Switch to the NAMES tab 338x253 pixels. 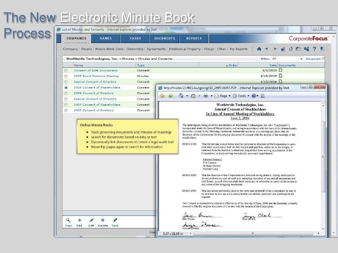pos(106,38)
